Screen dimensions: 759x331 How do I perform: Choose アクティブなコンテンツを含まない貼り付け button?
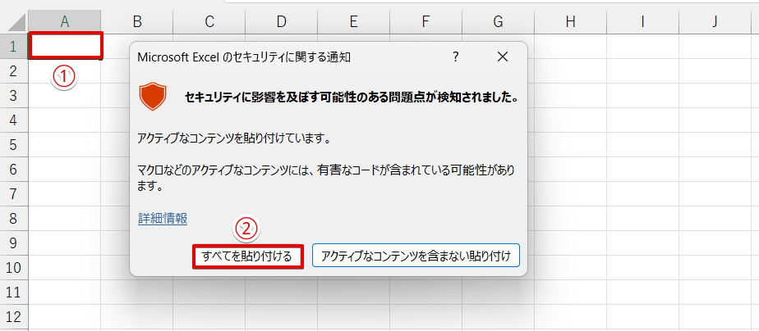416,256
